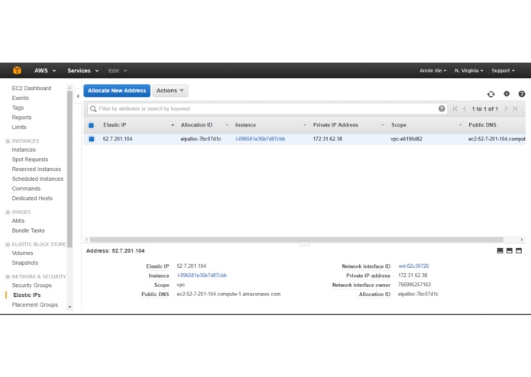Image resolution: width=531 pixels, height=377 pixels.
Task: Click the filter help icon in search box
Action: tap(442, 108)
